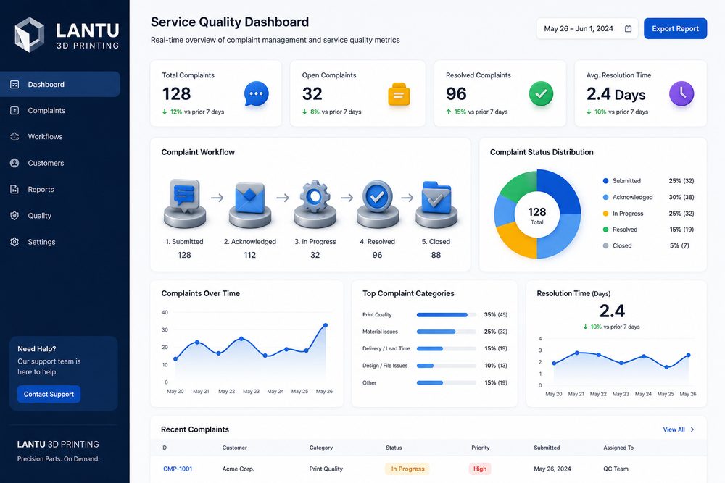
Task: Click the Resolved green legend dot
Action: [x=605, y=230]
